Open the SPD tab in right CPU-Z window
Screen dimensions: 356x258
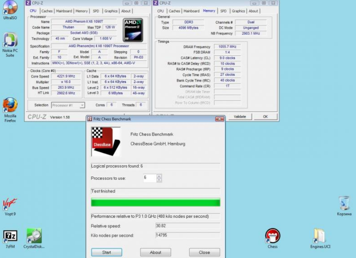[x=223, y=11]
